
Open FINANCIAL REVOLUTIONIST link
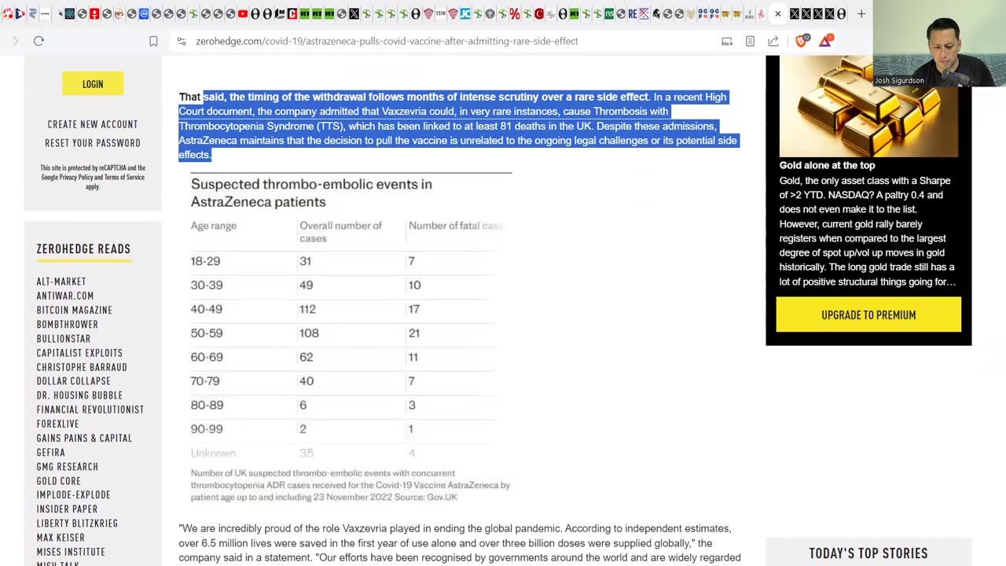(x=90, y=410)
